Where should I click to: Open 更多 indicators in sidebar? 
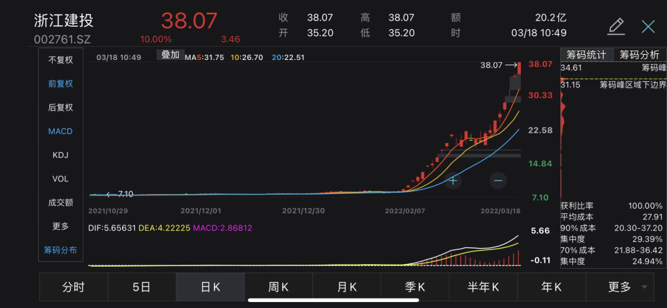(x=61, y=226)
